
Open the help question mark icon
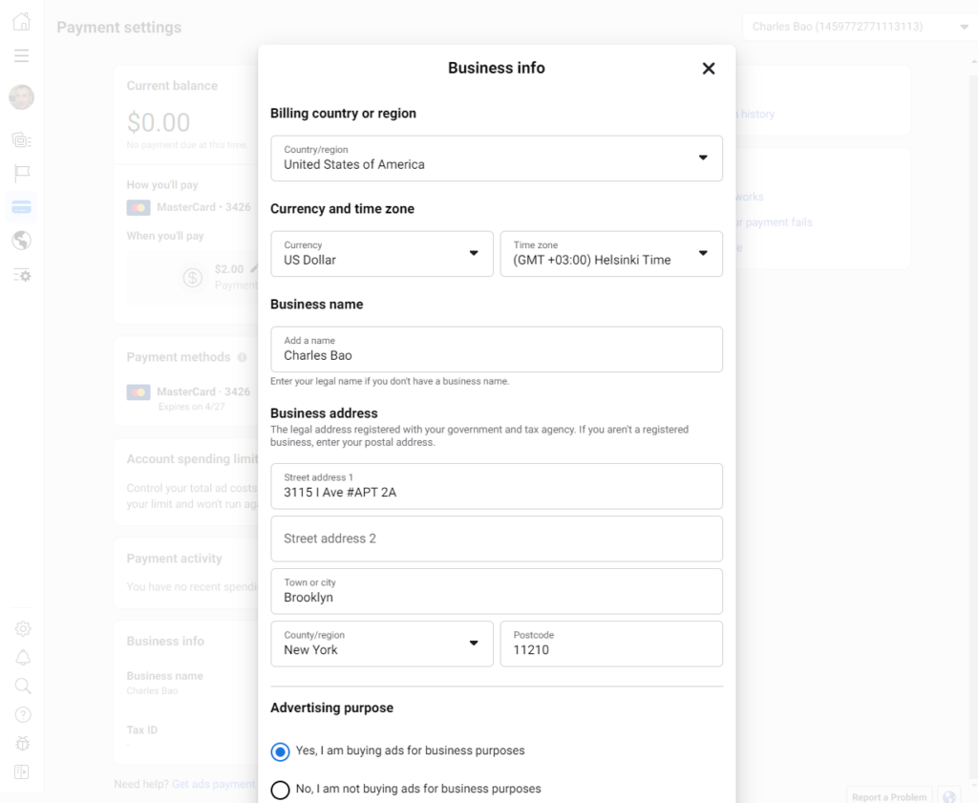23,714
